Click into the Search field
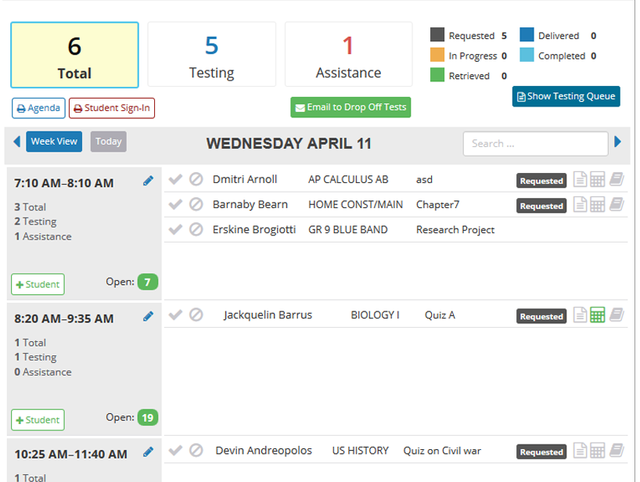The image size is (640, 482). pos(535,144)
